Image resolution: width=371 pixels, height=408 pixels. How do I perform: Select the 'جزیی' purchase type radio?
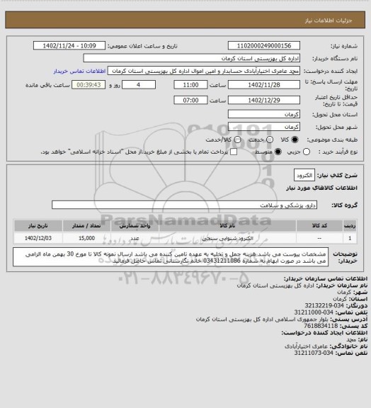[x=307, y=152]
